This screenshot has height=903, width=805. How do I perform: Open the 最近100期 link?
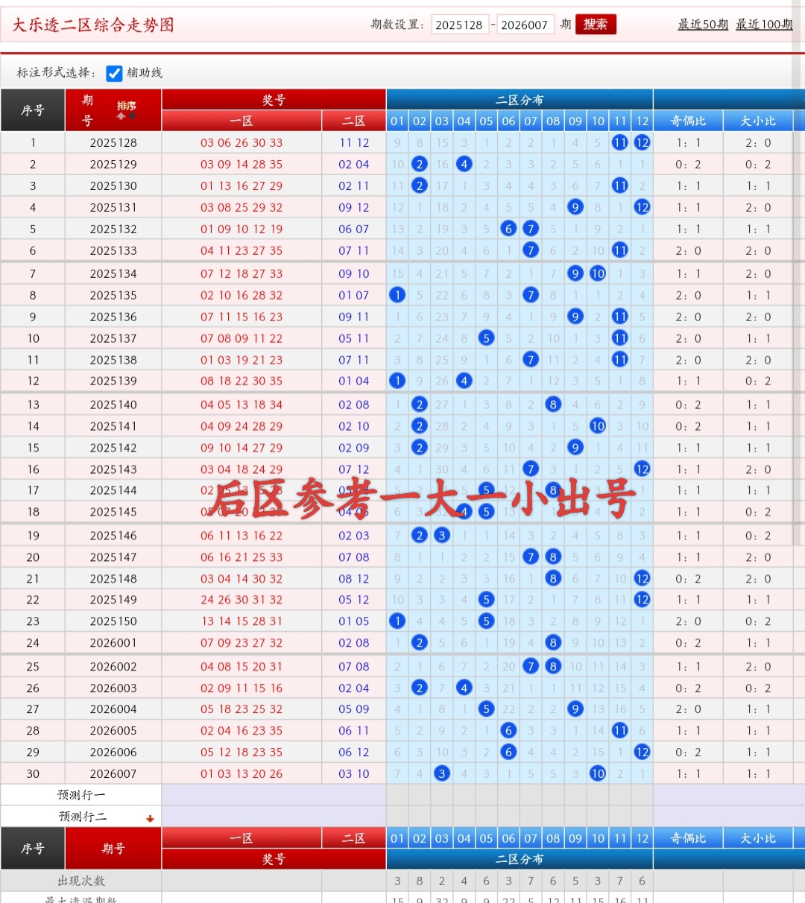pyautogui.click(x=764, y=25)
